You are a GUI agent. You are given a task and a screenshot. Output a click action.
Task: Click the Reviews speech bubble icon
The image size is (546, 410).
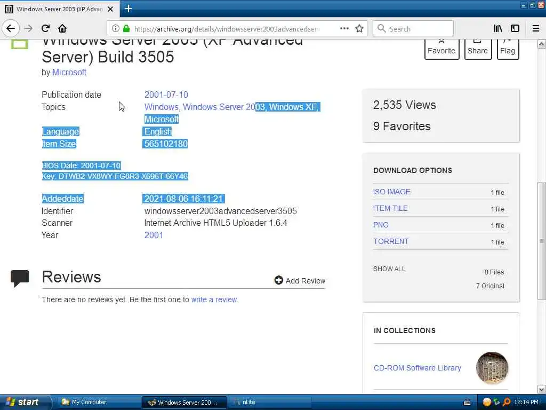coord(20,278)
